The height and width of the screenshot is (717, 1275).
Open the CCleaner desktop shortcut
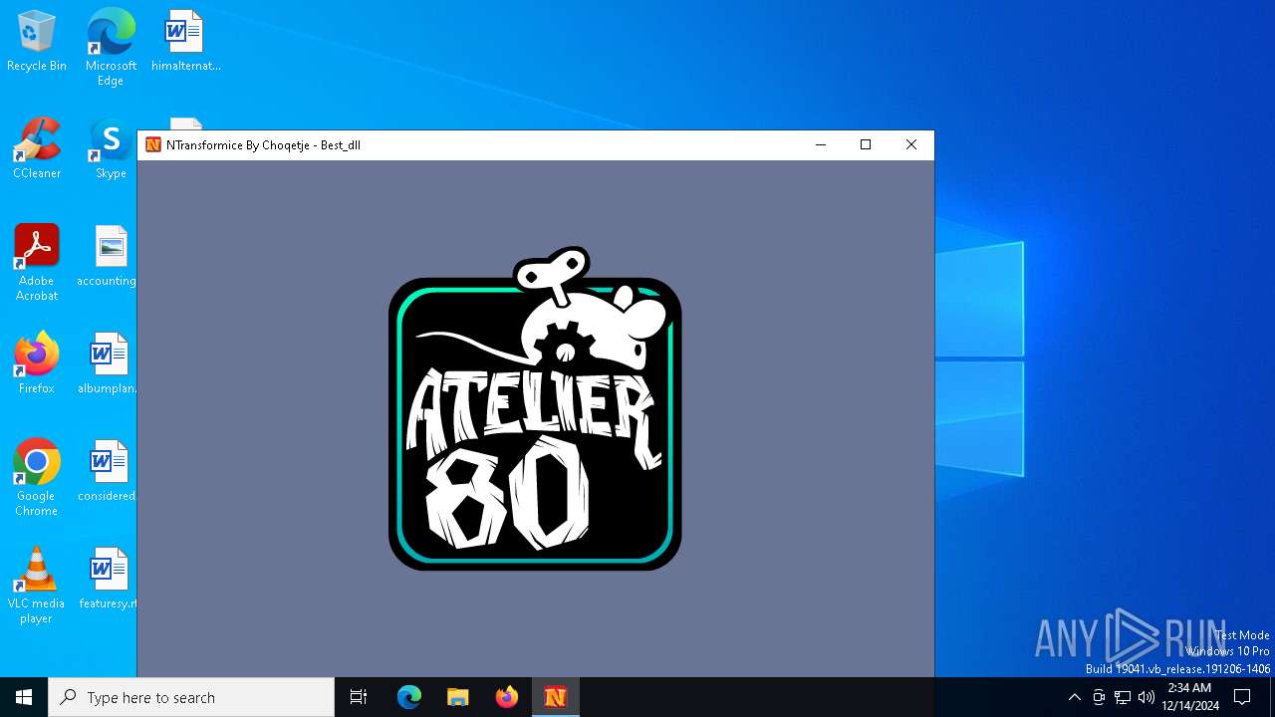click(36, 149)
